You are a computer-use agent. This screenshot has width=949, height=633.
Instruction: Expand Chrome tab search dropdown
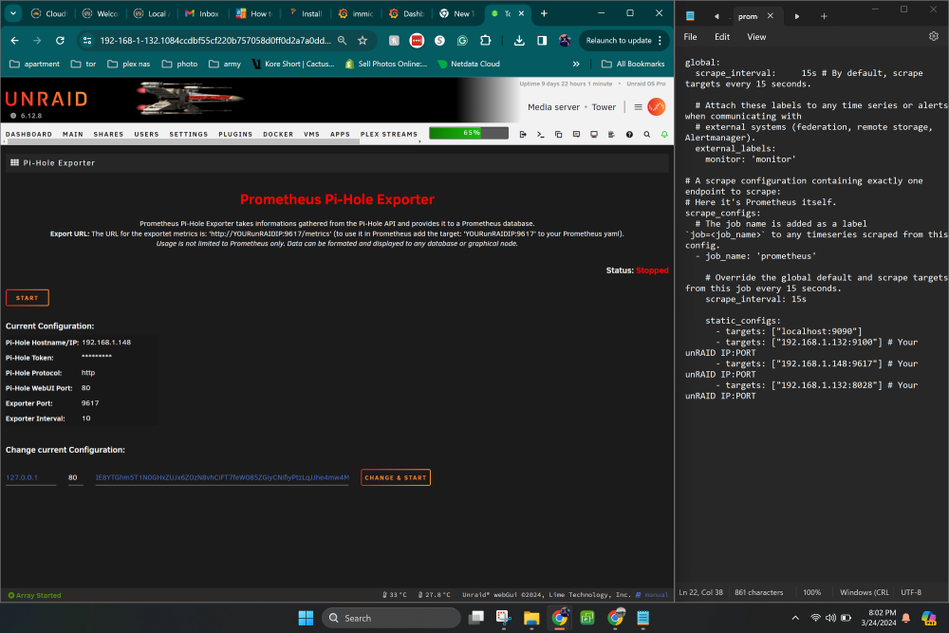coord(12,13)
